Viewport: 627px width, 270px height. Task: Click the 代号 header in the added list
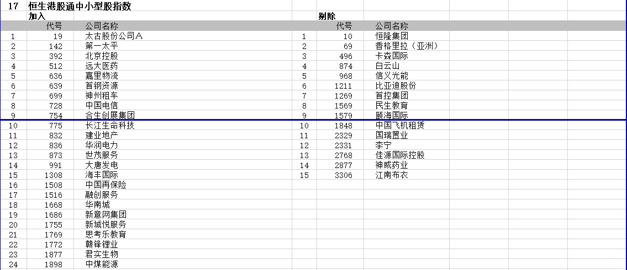pyautogui.click(x=54, y=26)
